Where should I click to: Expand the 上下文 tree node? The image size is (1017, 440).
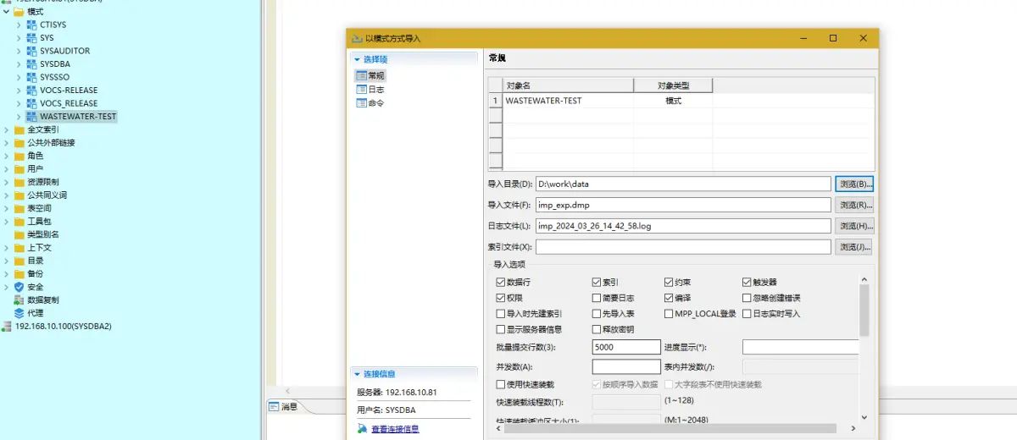(6, 248)
